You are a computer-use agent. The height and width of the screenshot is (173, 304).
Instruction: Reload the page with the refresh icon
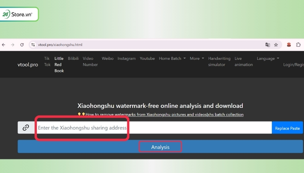22,45
